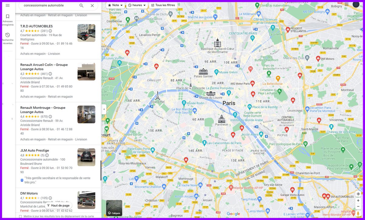Click the PEUGEOT STELLANTIS red map pin

[x=288, y=29]
